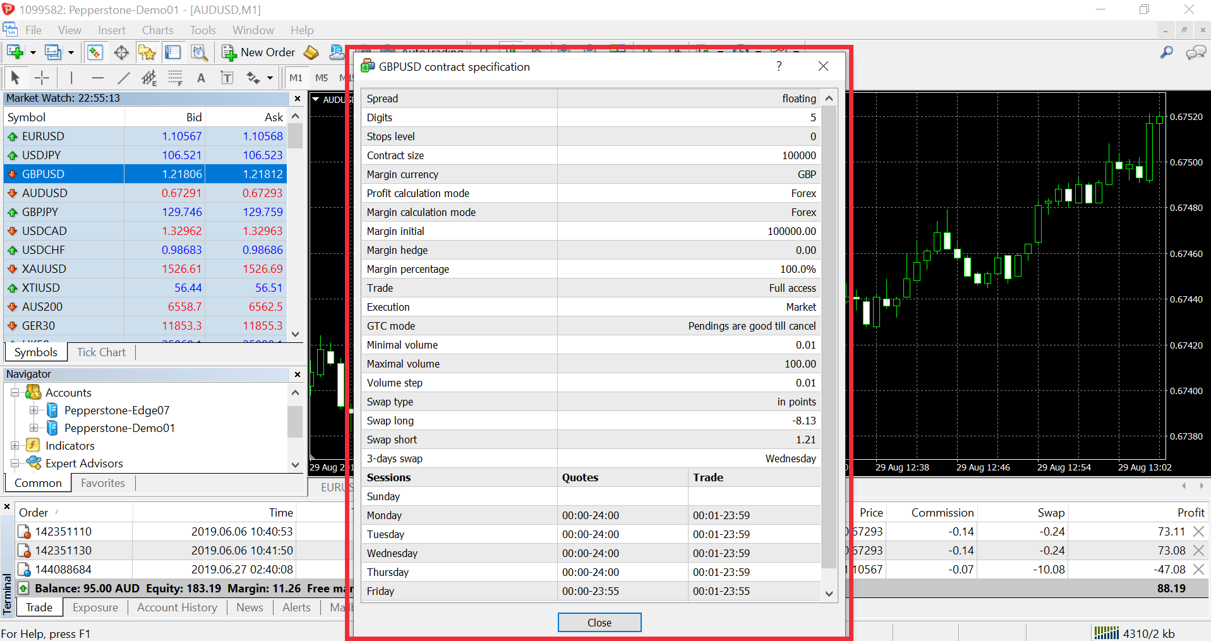
Task: Select the EURUSD row in Market Watch
Action: click(146, 136)
